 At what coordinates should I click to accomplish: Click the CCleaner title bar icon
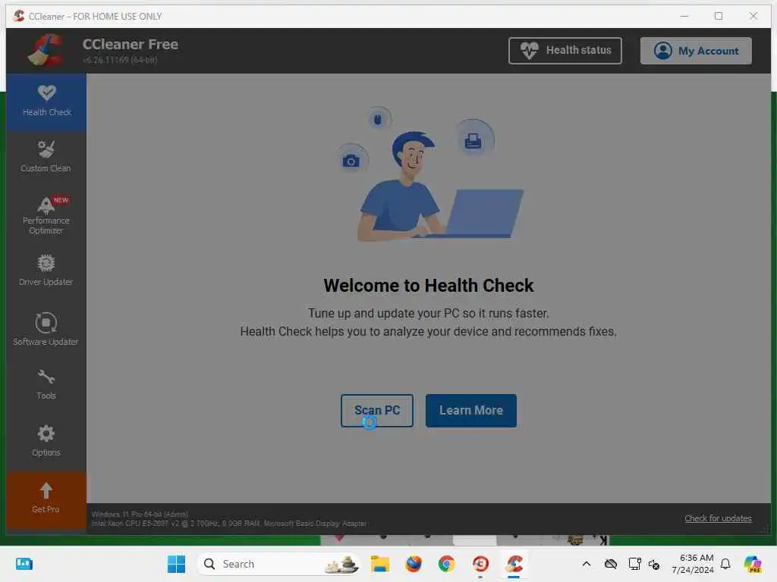[19, 16]
